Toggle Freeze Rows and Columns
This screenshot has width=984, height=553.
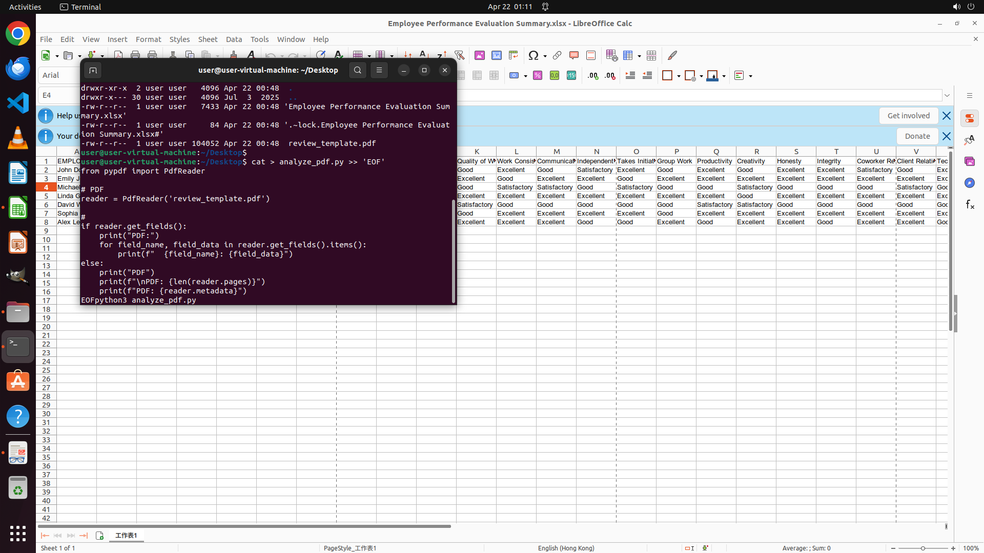[628, 55]
